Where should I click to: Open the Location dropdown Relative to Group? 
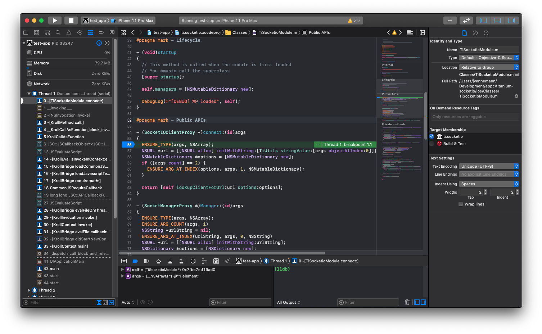[x=489, y=67]
